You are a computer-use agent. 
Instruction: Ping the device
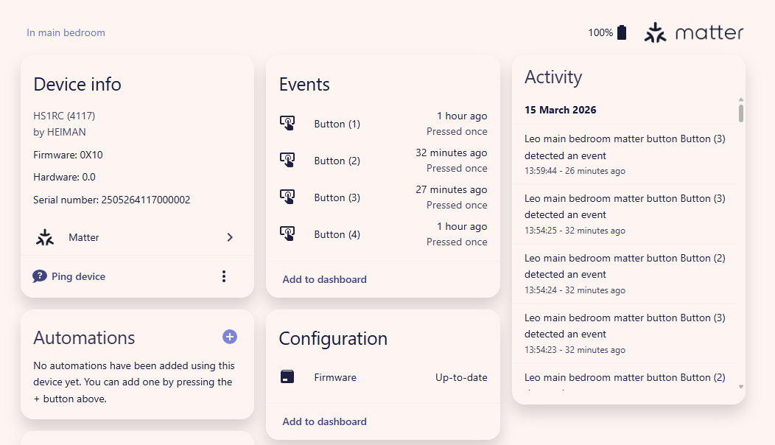tap(69, 276)
